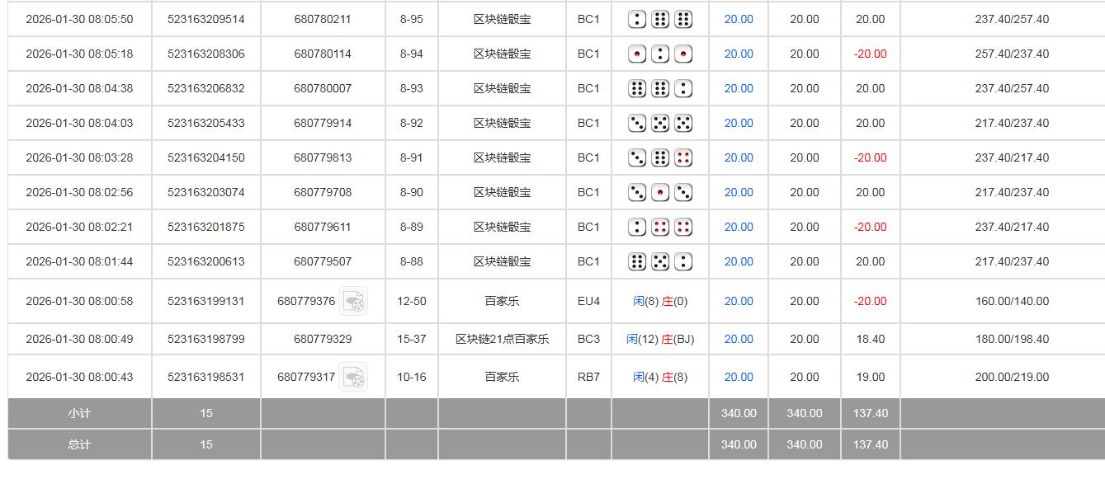This screenshot has height=479, width=1105.
Task: Select the 小计 subtotal row
Action: click(79, 413)
